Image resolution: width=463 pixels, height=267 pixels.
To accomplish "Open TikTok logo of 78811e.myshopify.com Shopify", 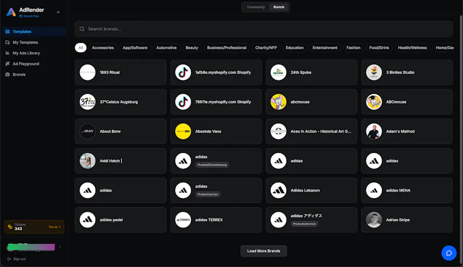I will coord(183,102).
